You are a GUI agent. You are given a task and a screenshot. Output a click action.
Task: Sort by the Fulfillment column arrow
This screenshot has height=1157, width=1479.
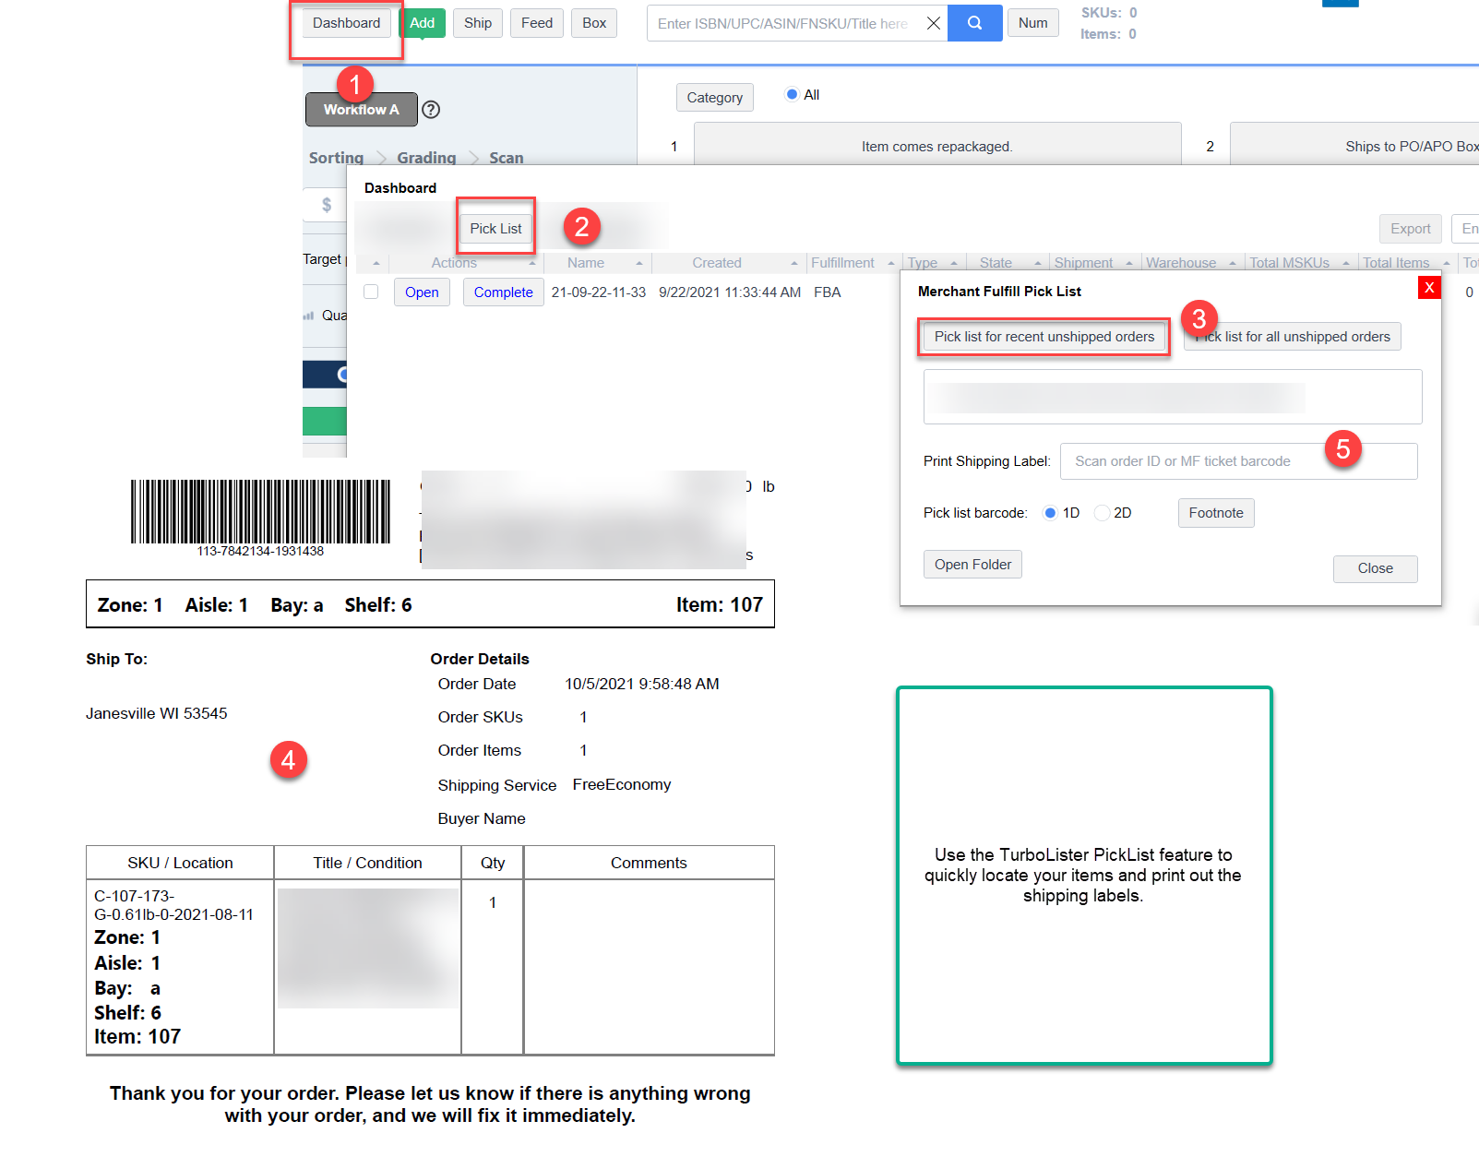click(891, 264)
